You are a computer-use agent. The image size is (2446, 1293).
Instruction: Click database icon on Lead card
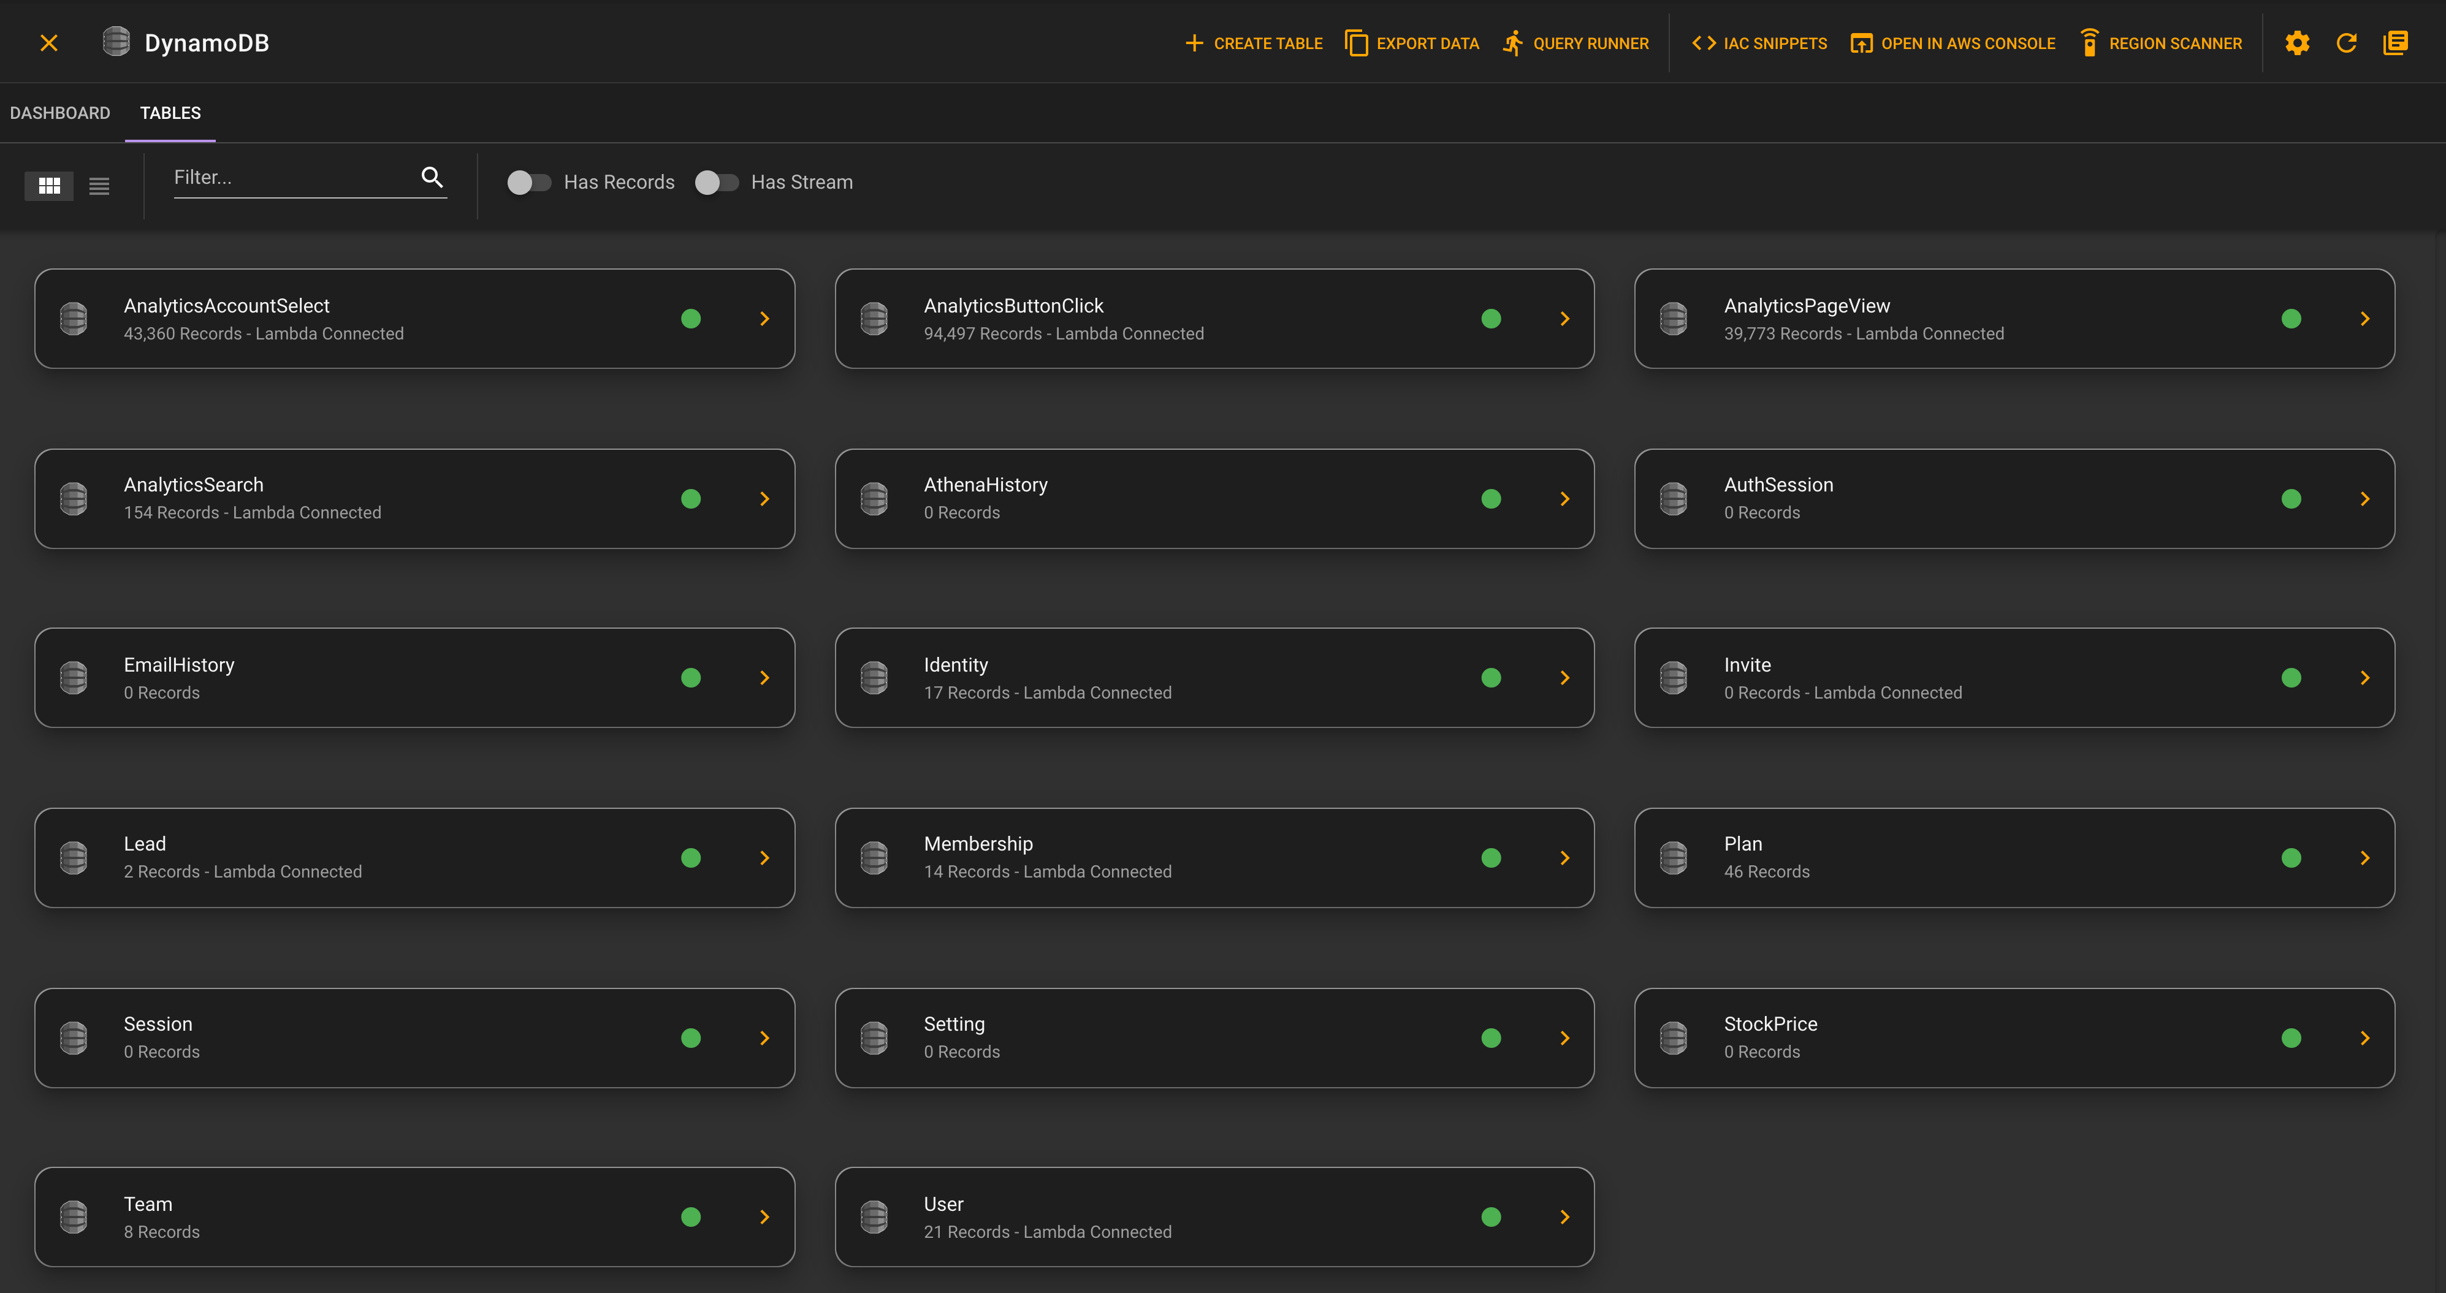tap(74, 858)
